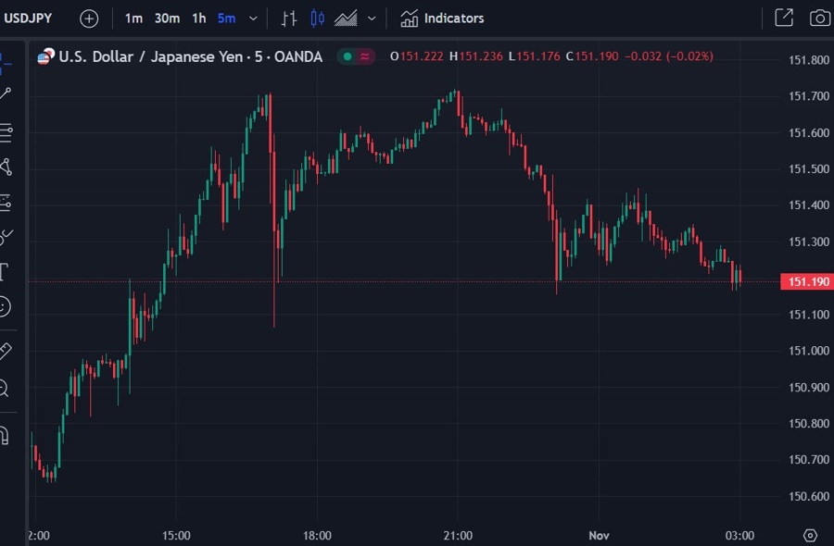Click the 151.800 price scale label
The width and height of the screenshot is (834, 546).
click(x=808, y=60)
